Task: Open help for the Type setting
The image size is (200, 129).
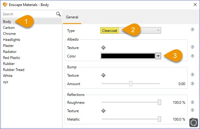Action: point(192,30)
